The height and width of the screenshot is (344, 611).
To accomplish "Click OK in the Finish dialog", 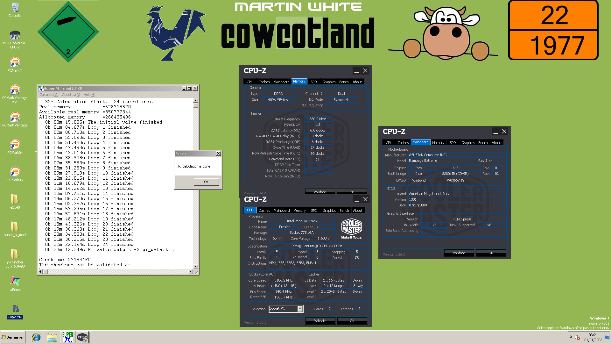I will pos(206,182).
